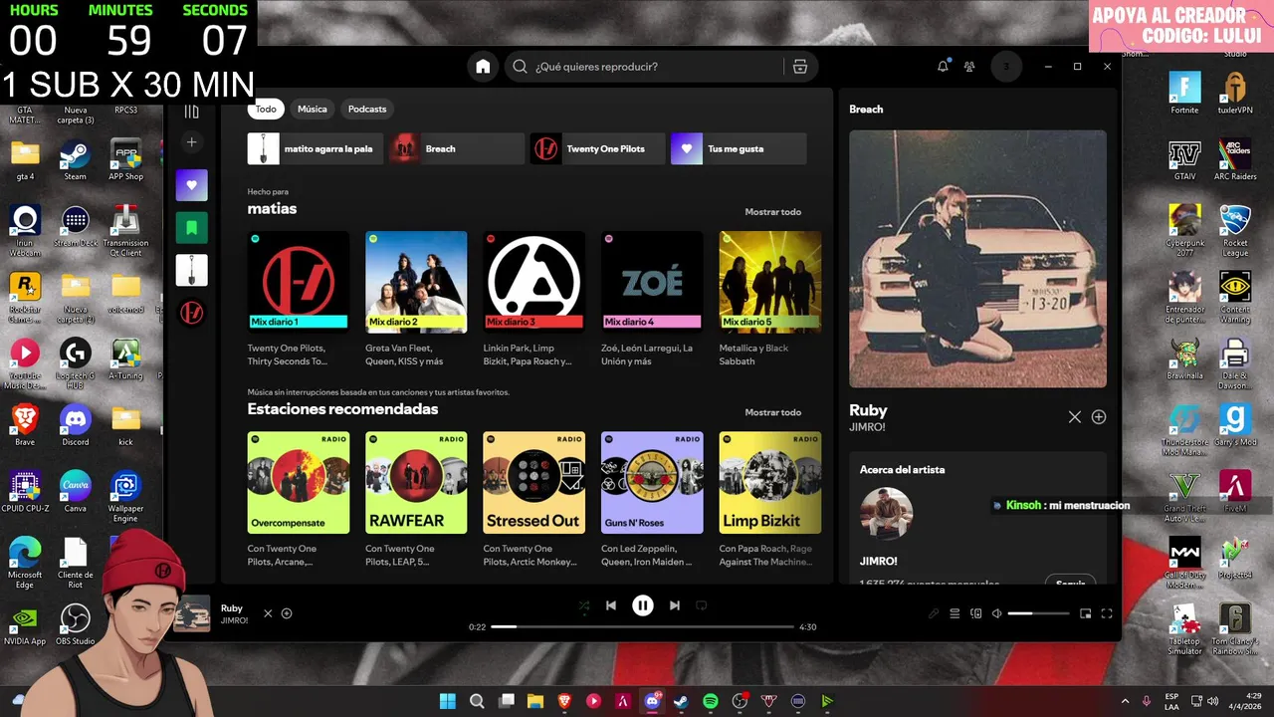Viewport: 1274px width, 717px height.
Task: Open Overcompensate radio station
Action: click(299, 499)
